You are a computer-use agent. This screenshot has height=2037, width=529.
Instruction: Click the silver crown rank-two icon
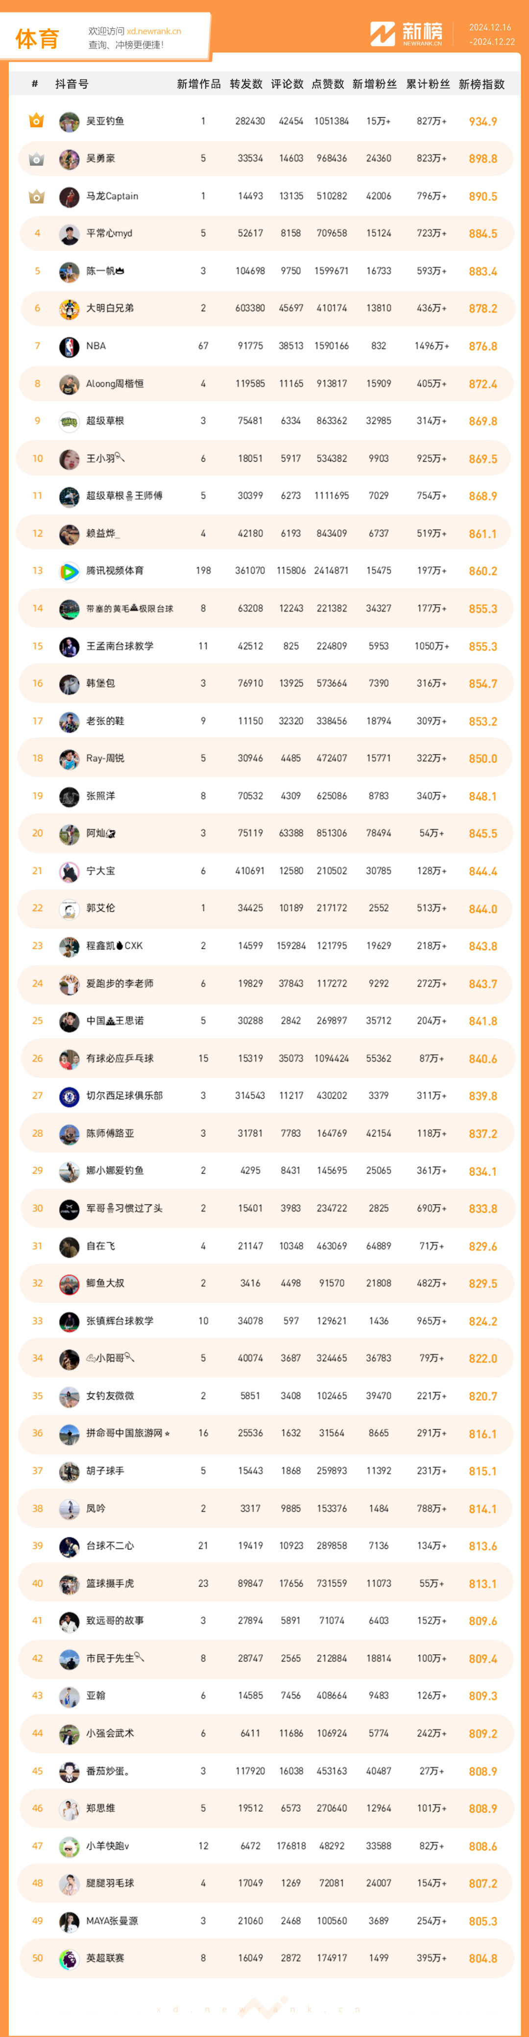pos(36,159)
